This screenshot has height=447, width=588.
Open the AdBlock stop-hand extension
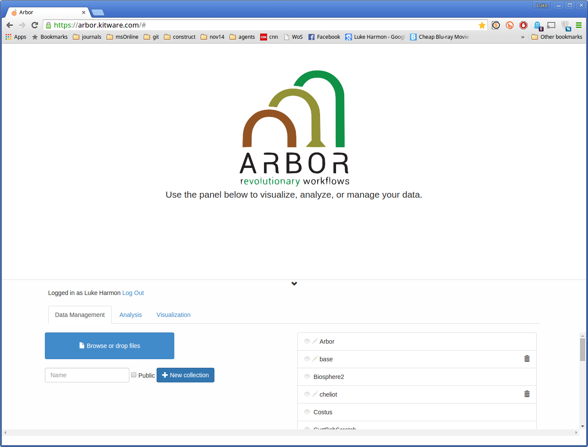[523, 25]
